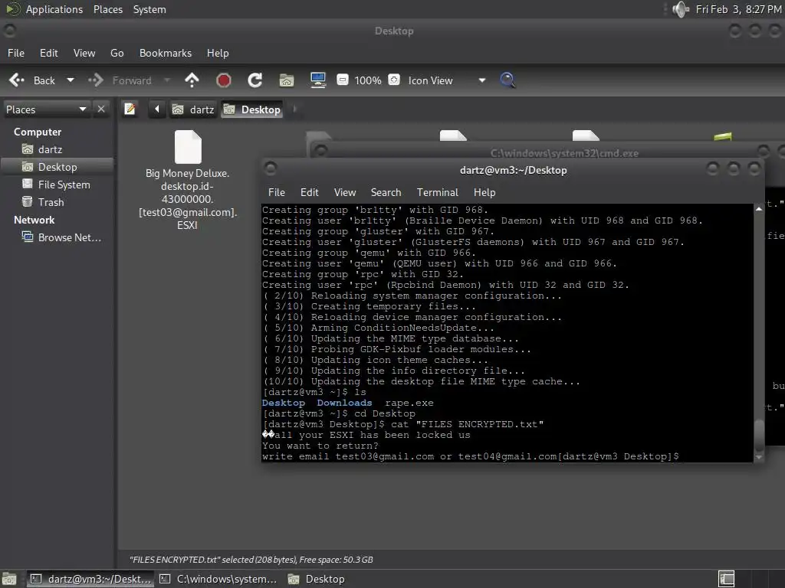Image resolution: width=785 pixels, height=588 pixels.
Task: Go up to the parent folder
Action: pos(192,80)
